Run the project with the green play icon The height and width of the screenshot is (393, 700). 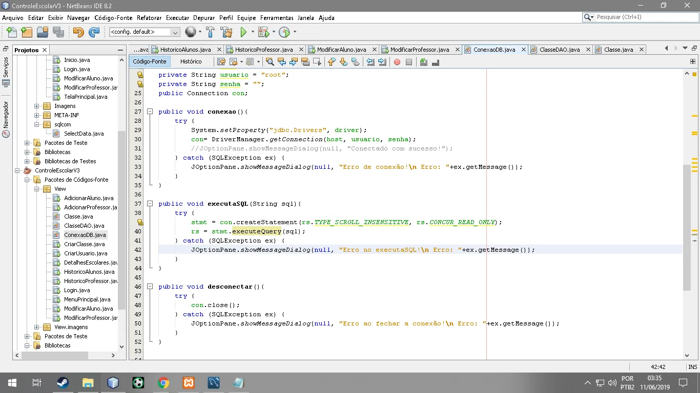coord(243,32)
